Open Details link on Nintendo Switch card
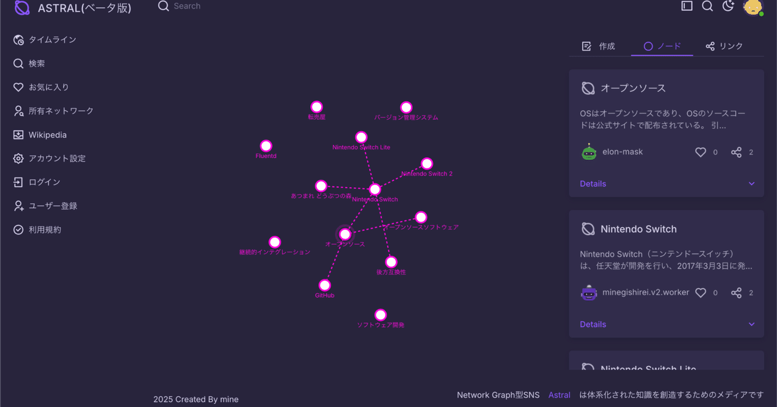This screenshot has height=407, width=777. [x=593, y=324]
